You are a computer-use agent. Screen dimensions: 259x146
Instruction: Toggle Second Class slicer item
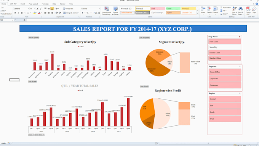pyautogui.click(x=225, y=53)
